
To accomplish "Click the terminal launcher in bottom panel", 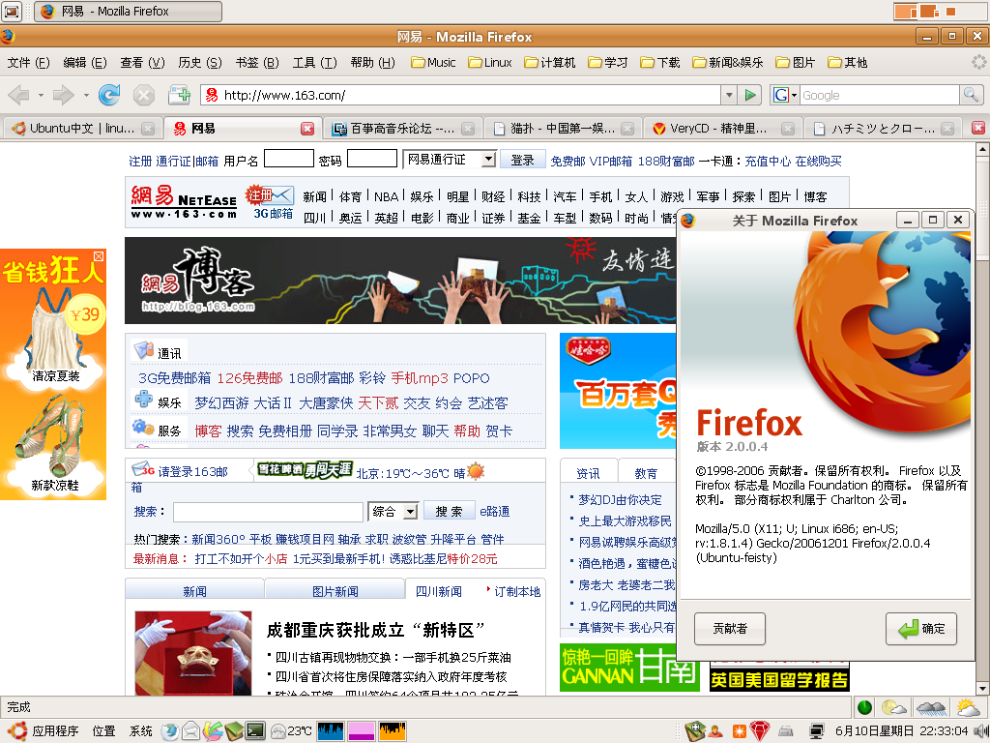I will 255,731.
